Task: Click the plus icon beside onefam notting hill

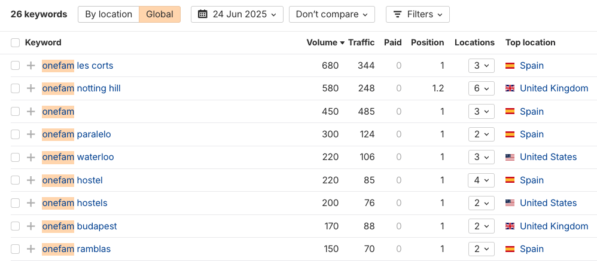Action: tap(31, 88)
